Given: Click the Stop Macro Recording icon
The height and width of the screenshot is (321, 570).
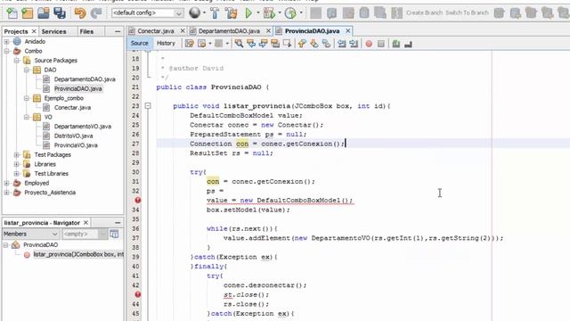Looking at the screenshot, I should point(381,44).
